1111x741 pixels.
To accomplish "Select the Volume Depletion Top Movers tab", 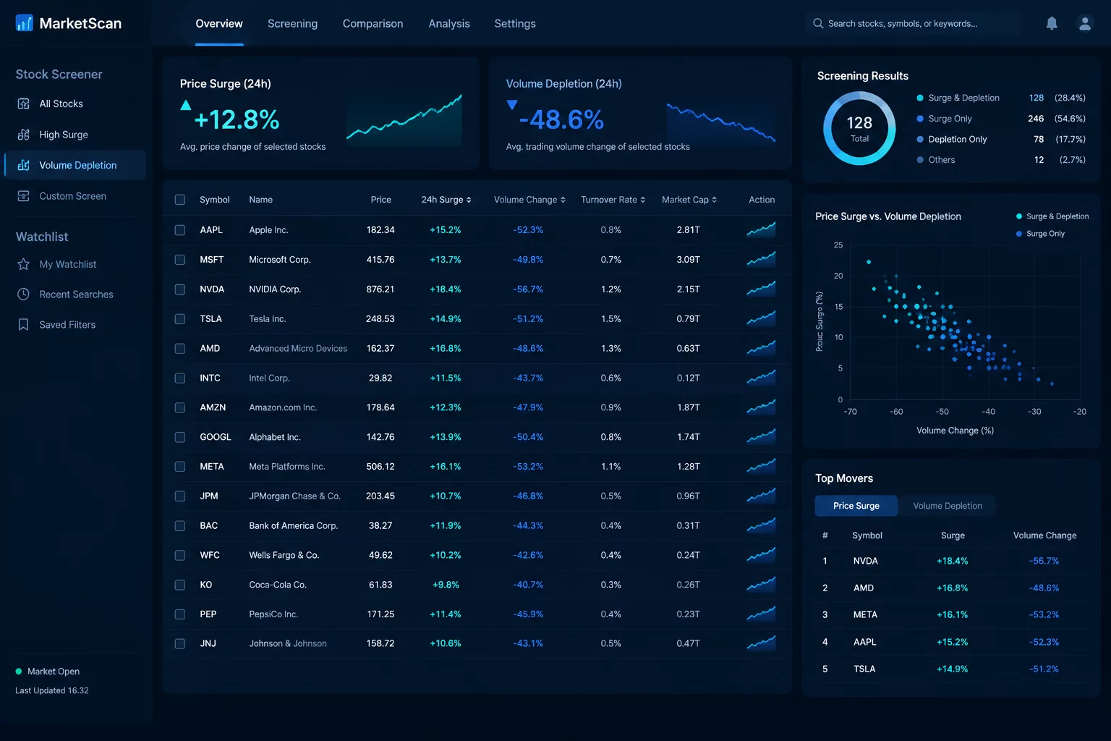I will [x=948, y=506].
